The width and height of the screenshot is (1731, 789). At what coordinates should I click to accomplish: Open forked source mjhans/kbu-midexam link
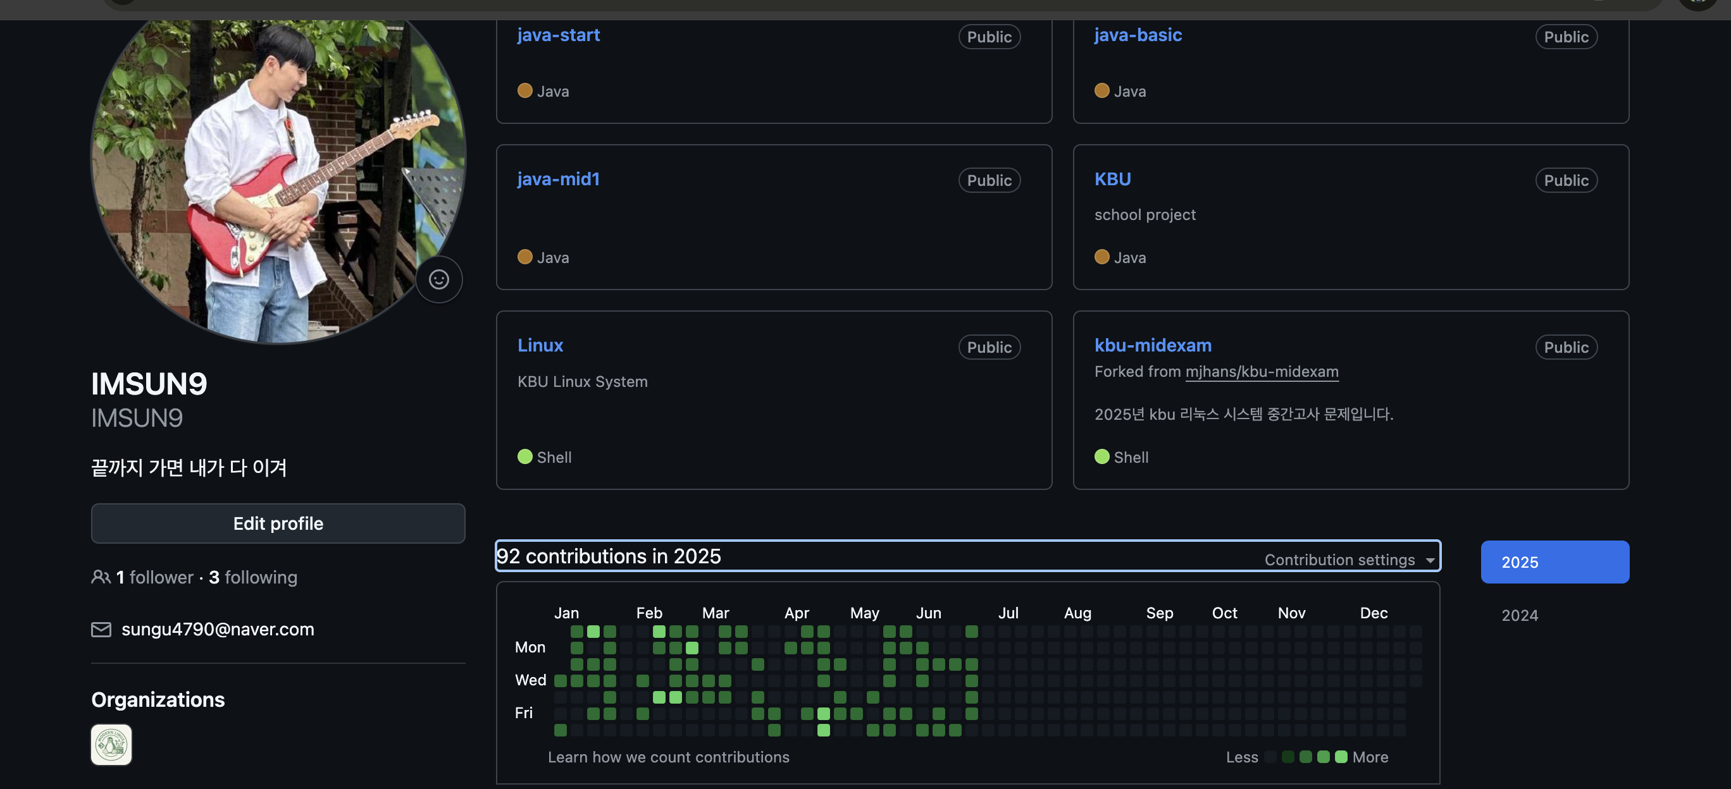tap(1262, 371)
